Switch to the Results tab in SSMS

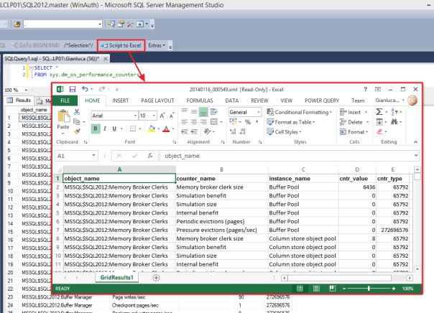pos(19,100)
